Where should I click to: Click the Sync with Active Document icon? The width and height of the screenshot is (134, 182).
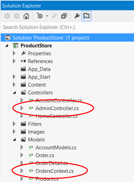54,16
